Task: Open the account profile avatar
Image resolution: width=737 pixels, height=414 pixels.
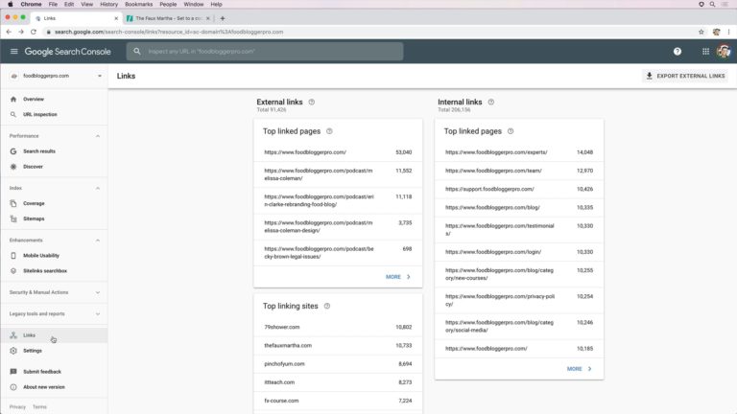Action: pos(724,52)
